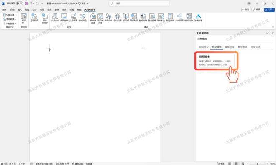Switch to the 视图 View tab
The width and height of the screenshot is (276, 165).
click(x=72, y=10)
